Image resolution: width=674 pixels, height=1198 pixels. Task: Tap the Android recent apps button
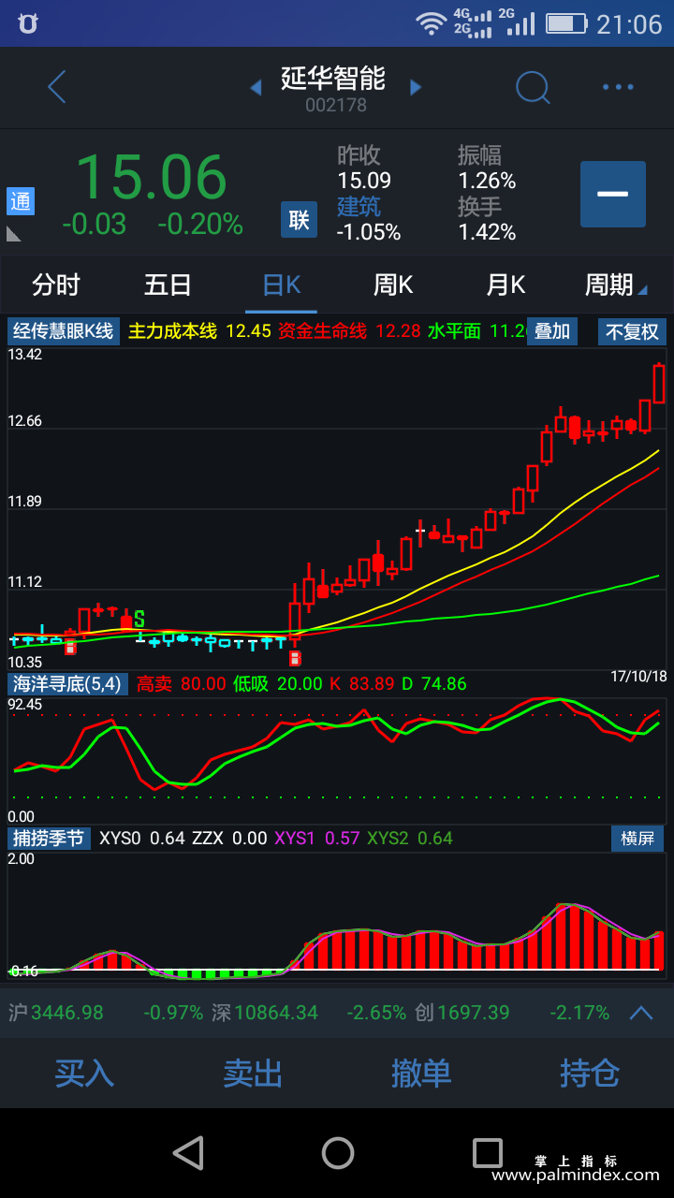point(487,1153)
